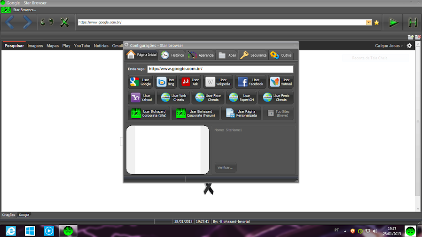Image resolution: width=422 pixels, height=237 pixels.
Task: Switch to Abas settings tab
Action: tap(227, 55)
